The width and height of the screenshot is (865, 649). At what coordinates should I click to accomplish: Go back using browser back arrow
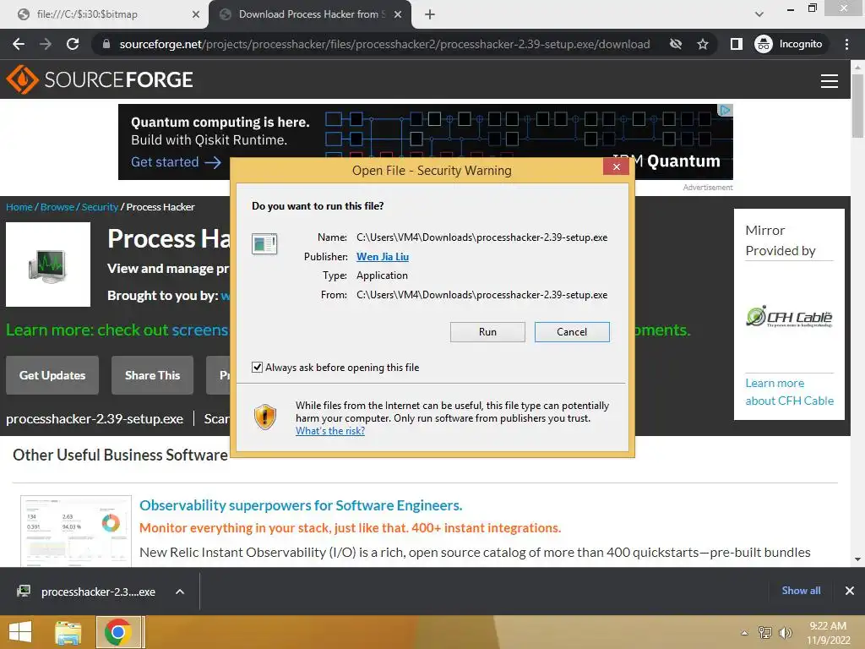[x=19, y=44]
